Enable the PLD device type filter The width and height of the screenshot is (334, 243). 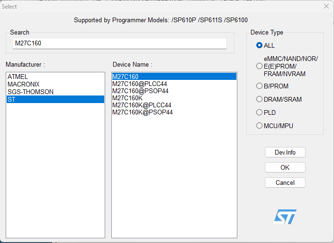pos(259,113)
